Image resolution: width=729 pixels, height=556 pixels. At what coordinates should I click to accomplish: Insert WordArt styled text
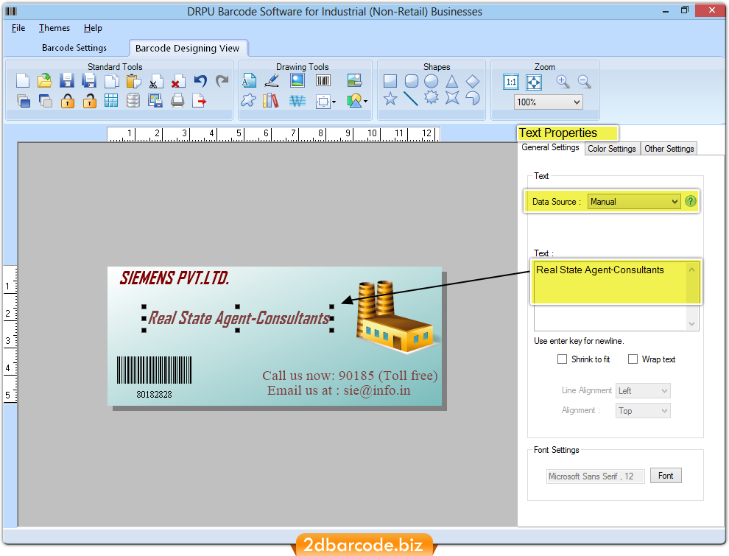click(x=297, y=100)
